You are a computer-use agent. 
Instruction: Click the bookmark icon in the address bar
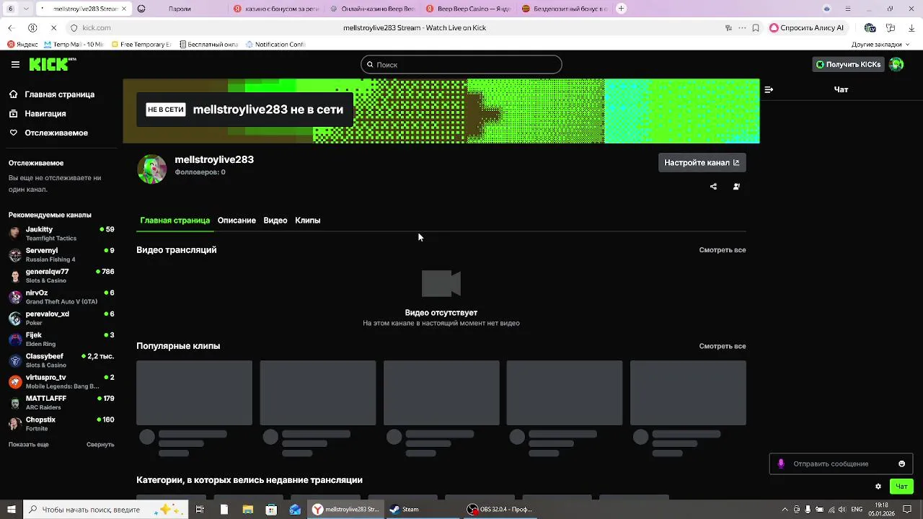756,28
